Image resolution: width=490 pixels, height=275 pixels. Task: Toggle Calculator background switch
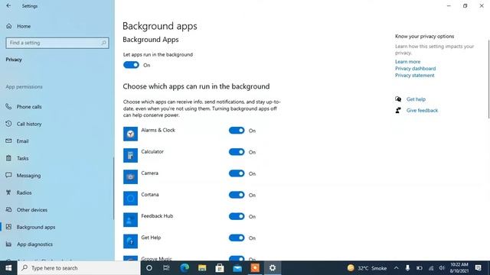click(237, 152)
